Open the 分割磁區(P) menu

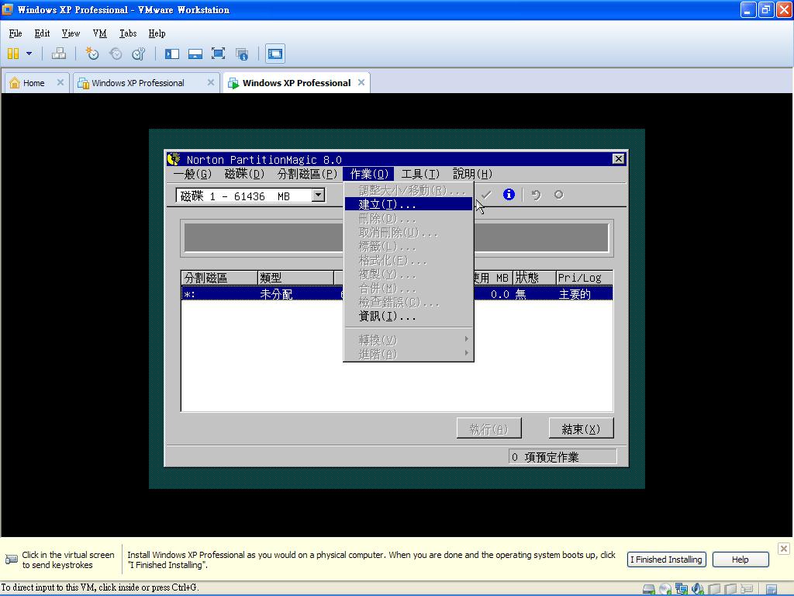(x=307, y=174)
